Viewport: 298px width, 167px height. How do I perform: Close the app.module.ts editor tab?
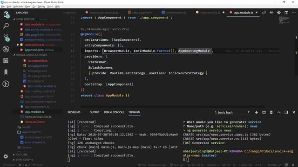pos(257,13)
